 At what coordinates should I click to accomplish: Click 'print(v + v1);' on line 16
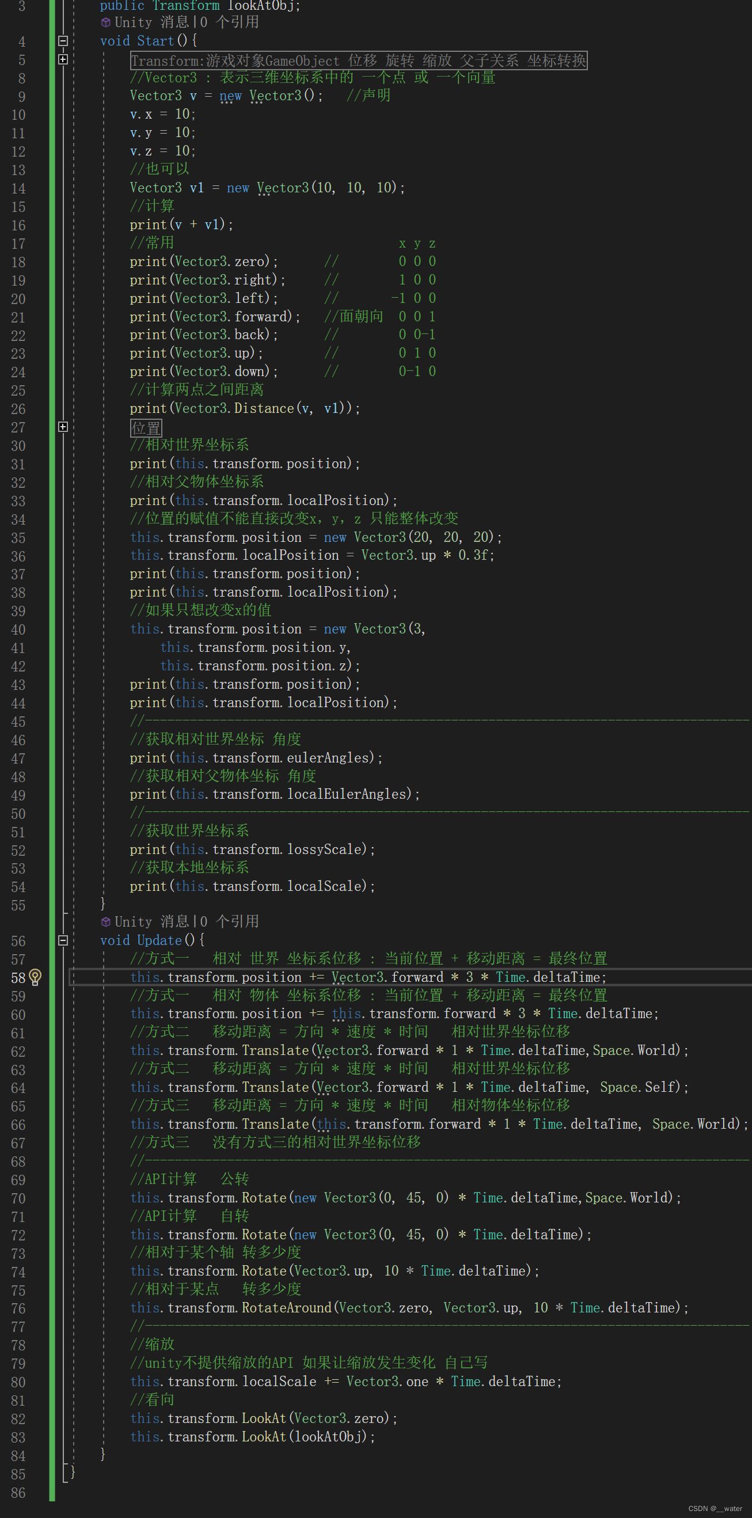(x=181, y=225)
